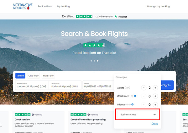Choose the Multi-city trip type
188x133 pixels.
pyautogui.click(x=48, y=76)
